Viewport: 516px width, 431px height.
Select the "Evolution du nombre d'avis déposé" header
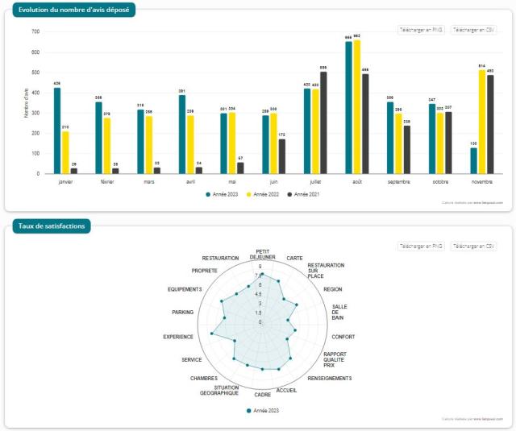[x=73, y=10]
